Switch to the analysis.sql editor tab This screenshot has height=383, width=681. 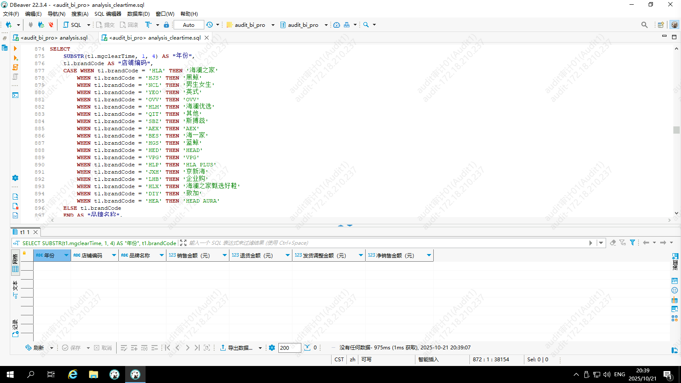(x=54, y=37)
